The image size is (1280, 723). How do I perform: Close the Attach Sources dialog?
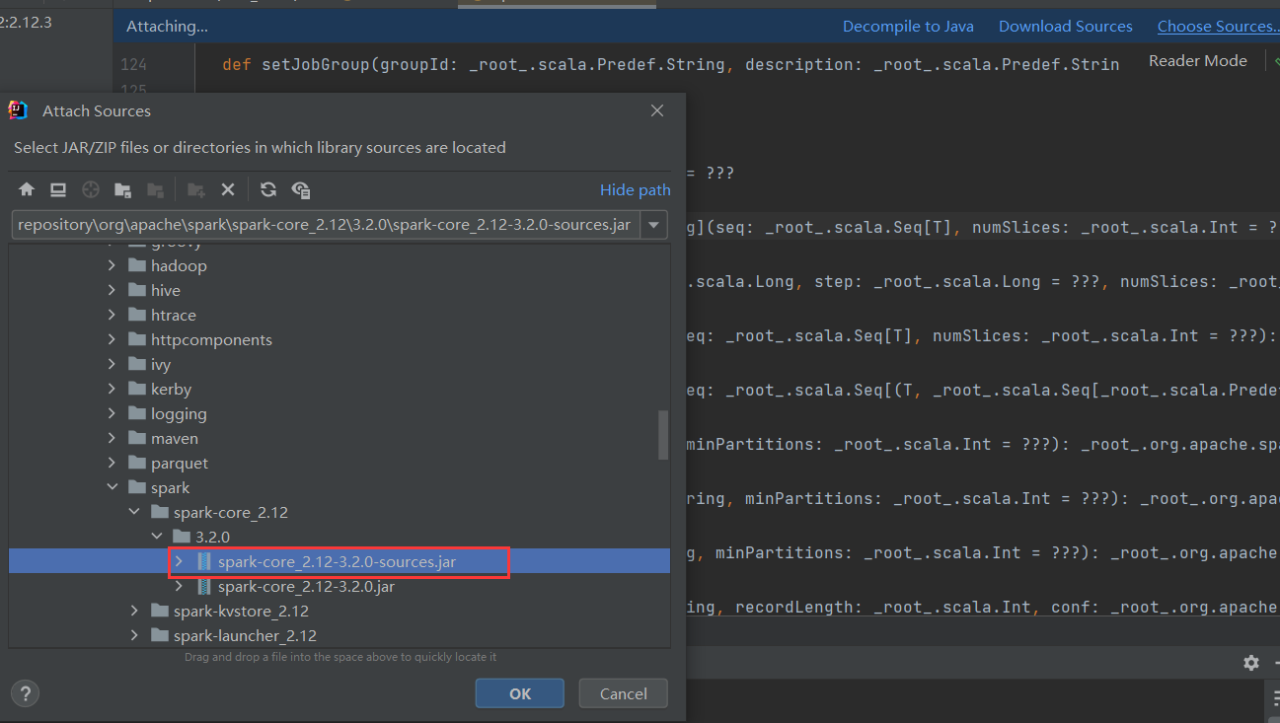coord(657,110)
